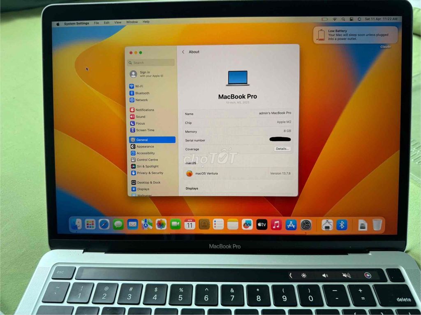The width and height of the screenshot is (421, 315).
Task: Open Mail from the Dock
Action: [x=132, y=224]
